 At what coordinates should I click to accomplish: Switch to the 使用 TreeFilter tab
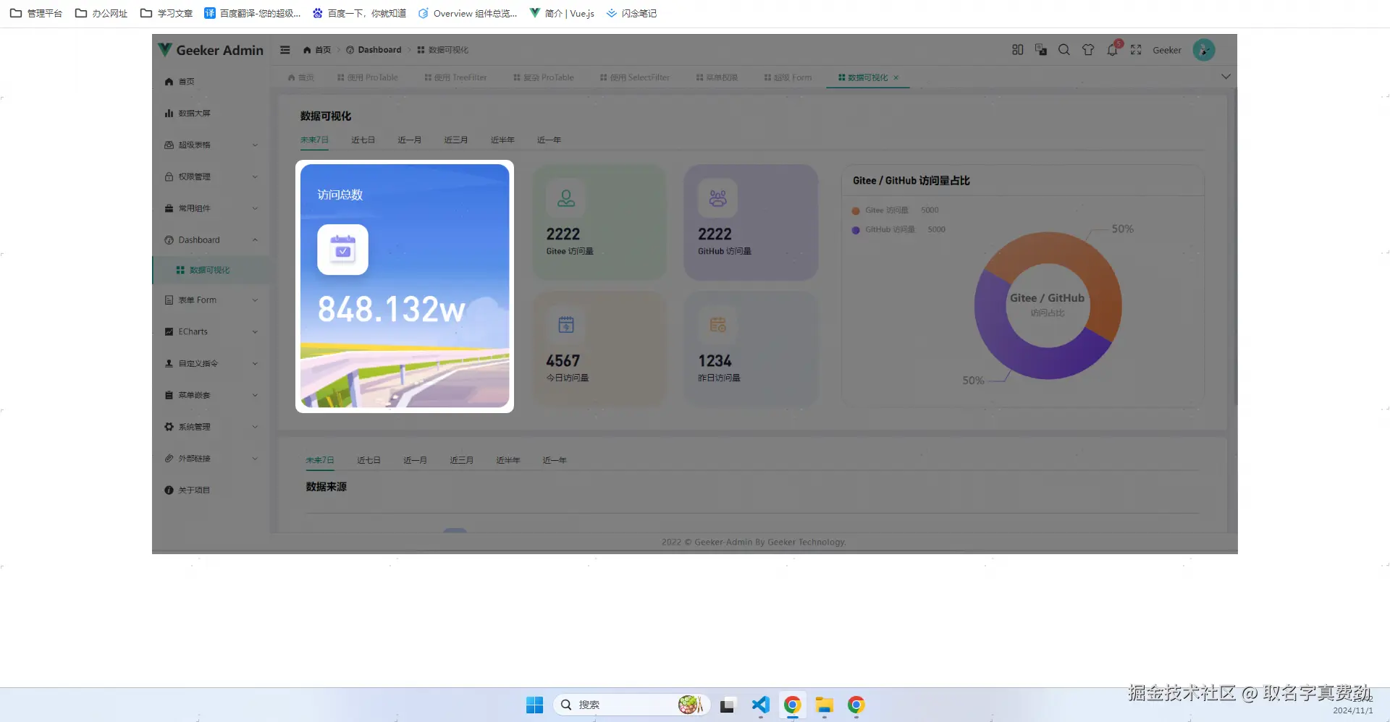[x=455, y=77]
